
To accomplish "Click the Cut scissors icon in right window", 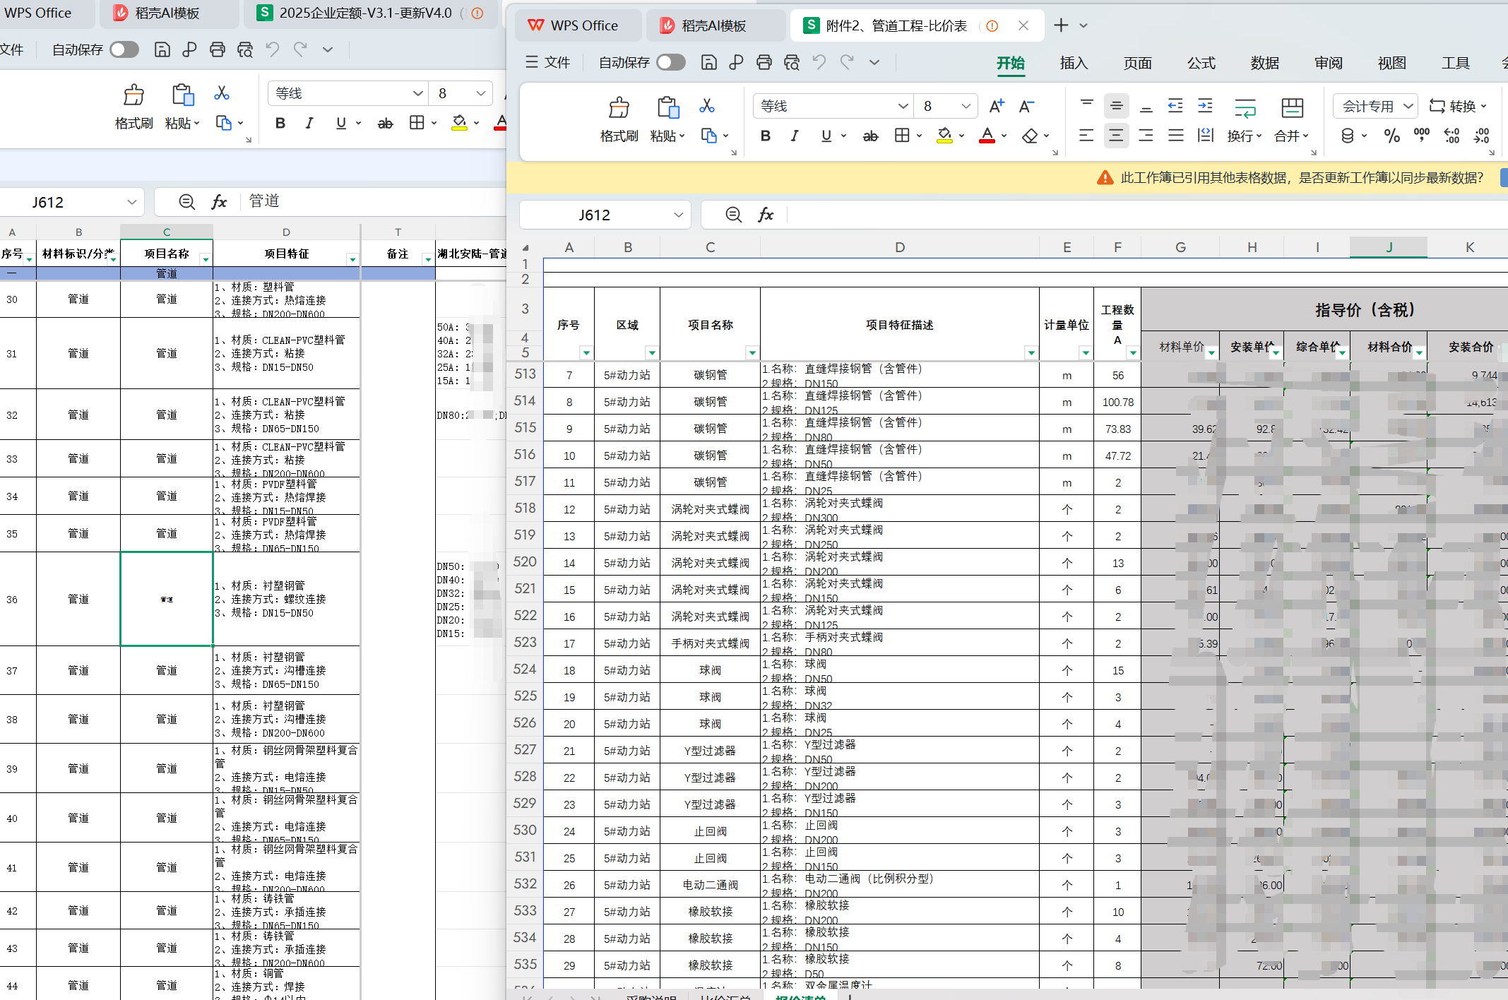I will tap(706, 106).
